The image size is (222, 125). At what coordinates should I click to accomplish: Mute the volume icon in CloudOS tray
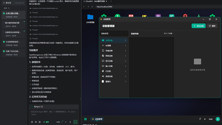coord(205,119)
